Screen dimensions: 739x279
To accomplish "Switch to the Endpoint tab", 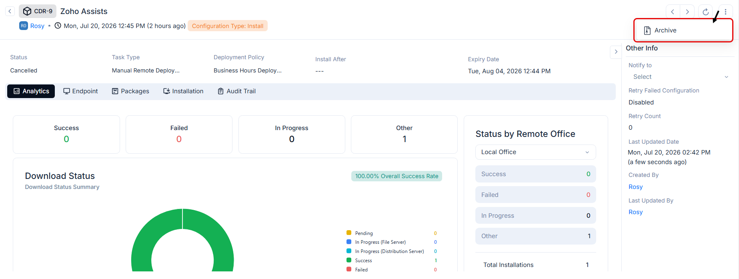I will pyautogui.click(x=80, y=91).
